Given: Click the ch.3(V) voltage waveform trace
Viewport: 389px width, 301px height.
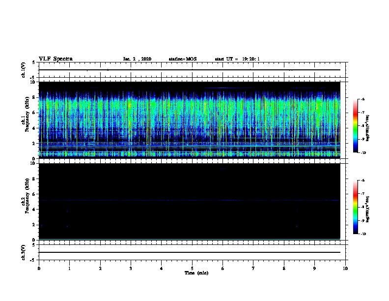Looking at the screenshot, I should (189, 252).
